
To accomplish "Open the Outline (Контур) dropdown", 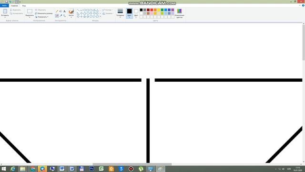I will (x=107, y=10).
